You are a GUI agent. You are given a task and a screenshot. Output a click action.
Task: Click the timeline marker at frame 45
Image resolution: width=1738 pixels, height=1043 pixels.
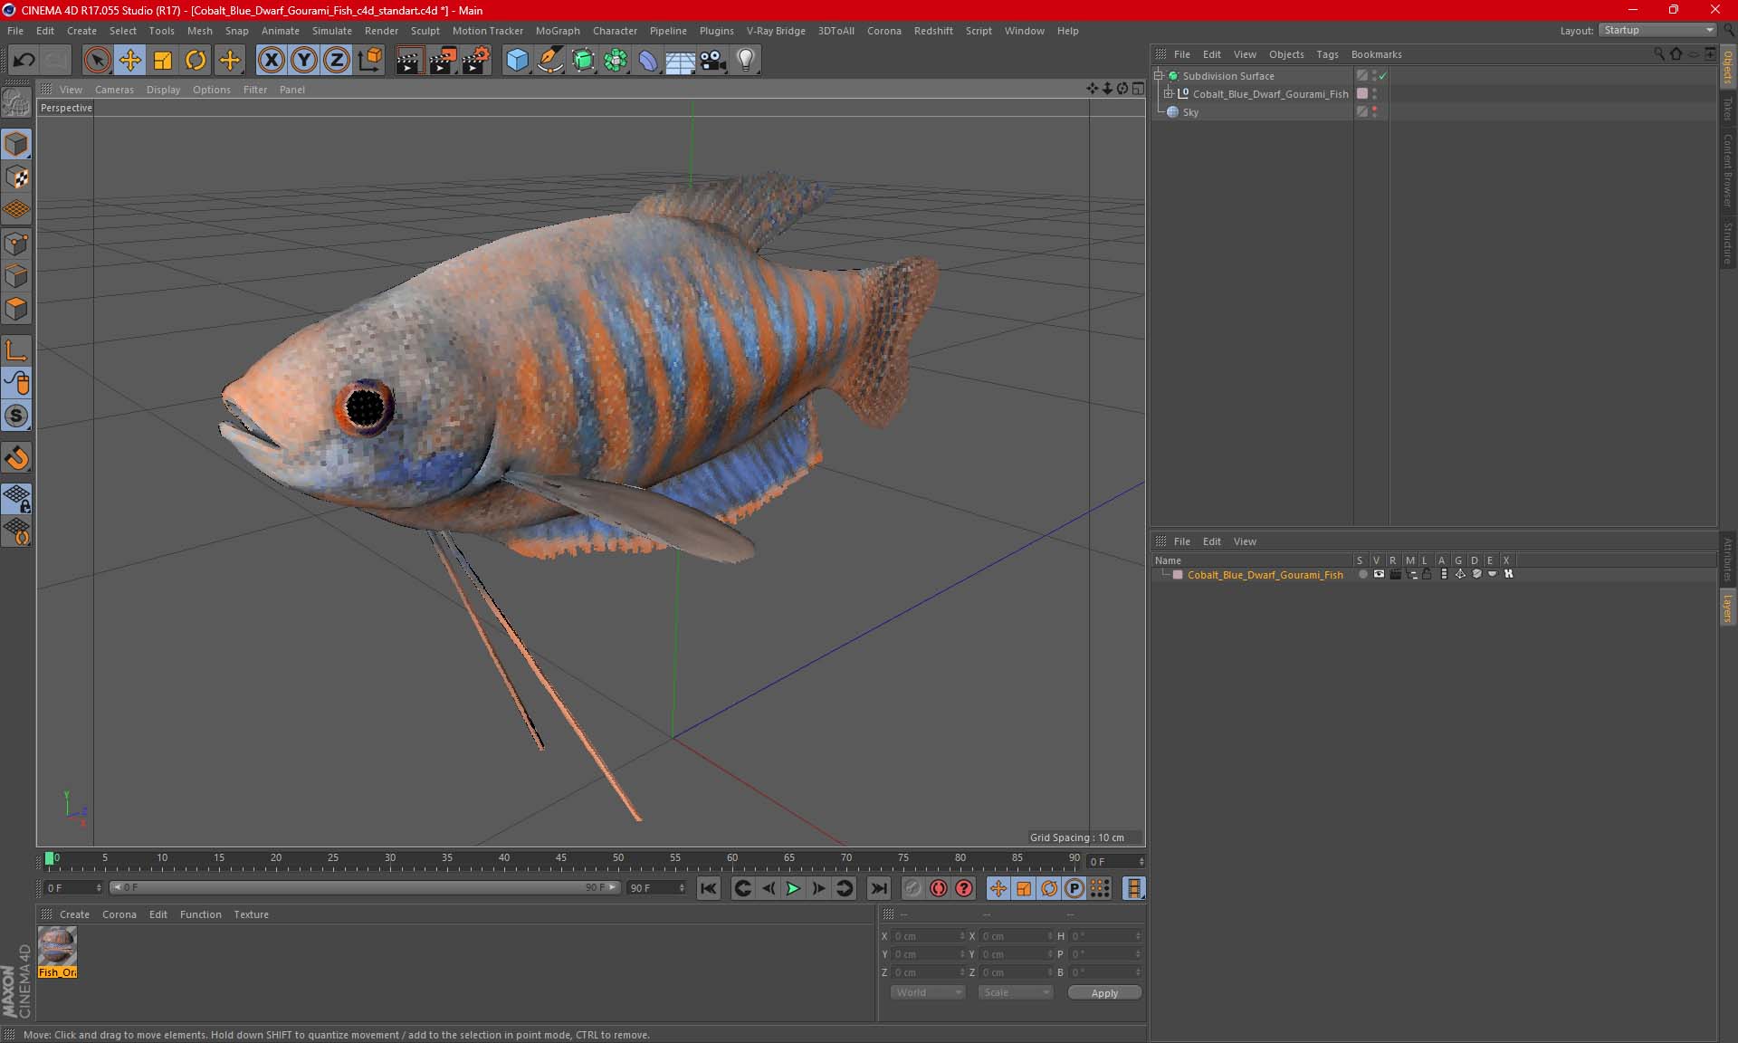pyautogui.click(x=561, y=860)
